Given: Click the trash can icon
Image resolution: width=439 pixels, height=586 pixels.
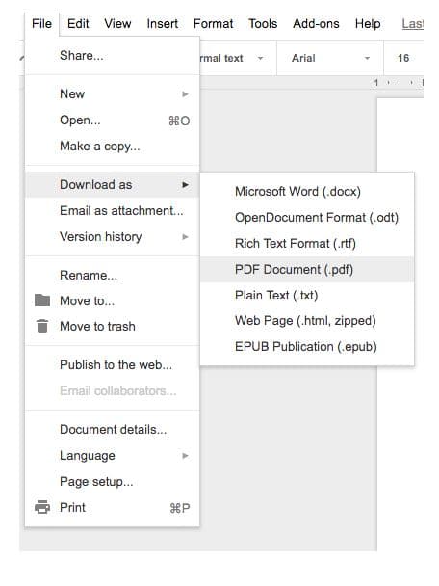Looking at the screenshot, I should [42, 326].
